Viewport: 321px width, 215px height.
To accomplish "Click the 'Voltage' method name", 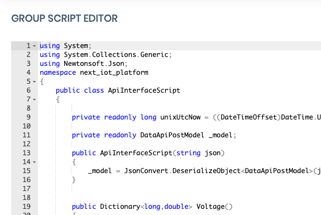I will coord(210,207).
